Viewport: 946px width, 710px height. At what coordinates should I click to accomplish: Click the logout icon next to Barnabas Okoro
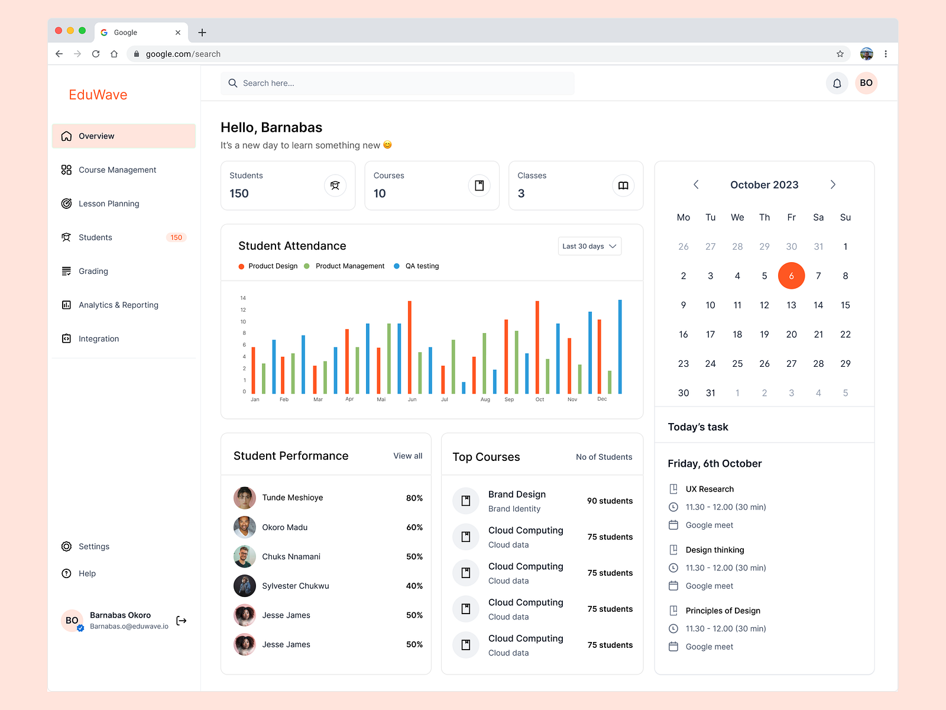[182, 621]
